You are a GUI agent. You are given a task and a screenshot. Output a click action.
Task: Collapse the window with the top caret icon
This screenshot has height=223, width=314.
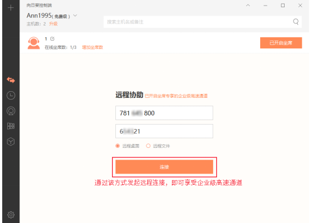pos(248,6)
